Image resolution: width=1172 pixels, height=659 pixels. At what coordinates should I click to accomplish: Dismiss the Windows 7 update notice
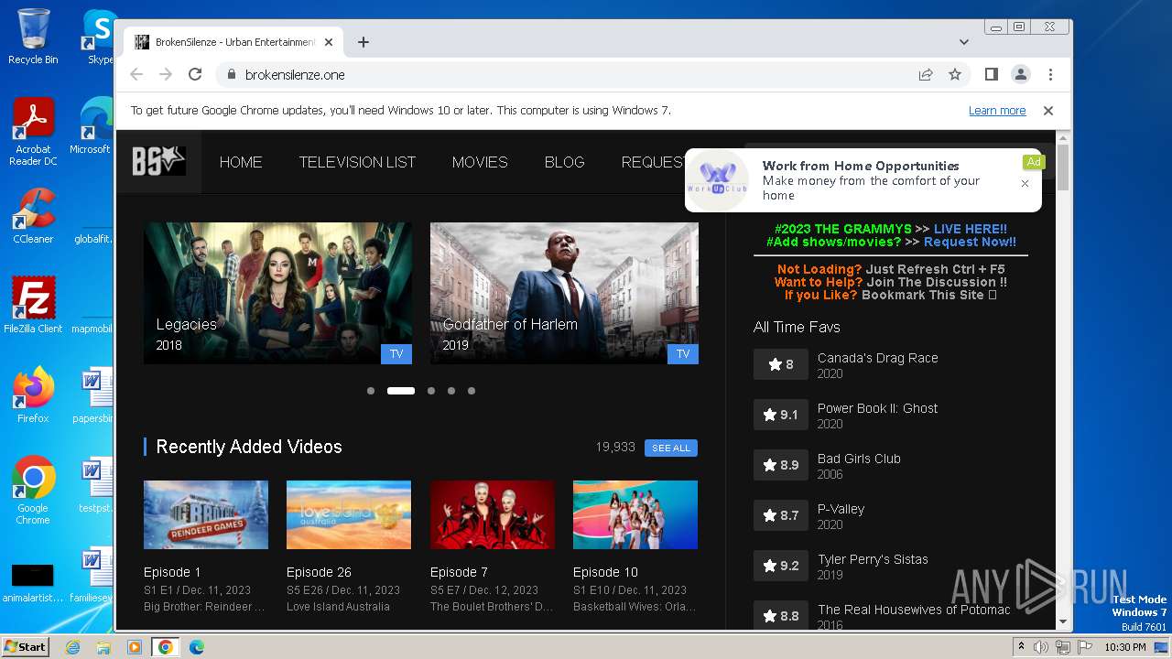(x=1048, y=111)
